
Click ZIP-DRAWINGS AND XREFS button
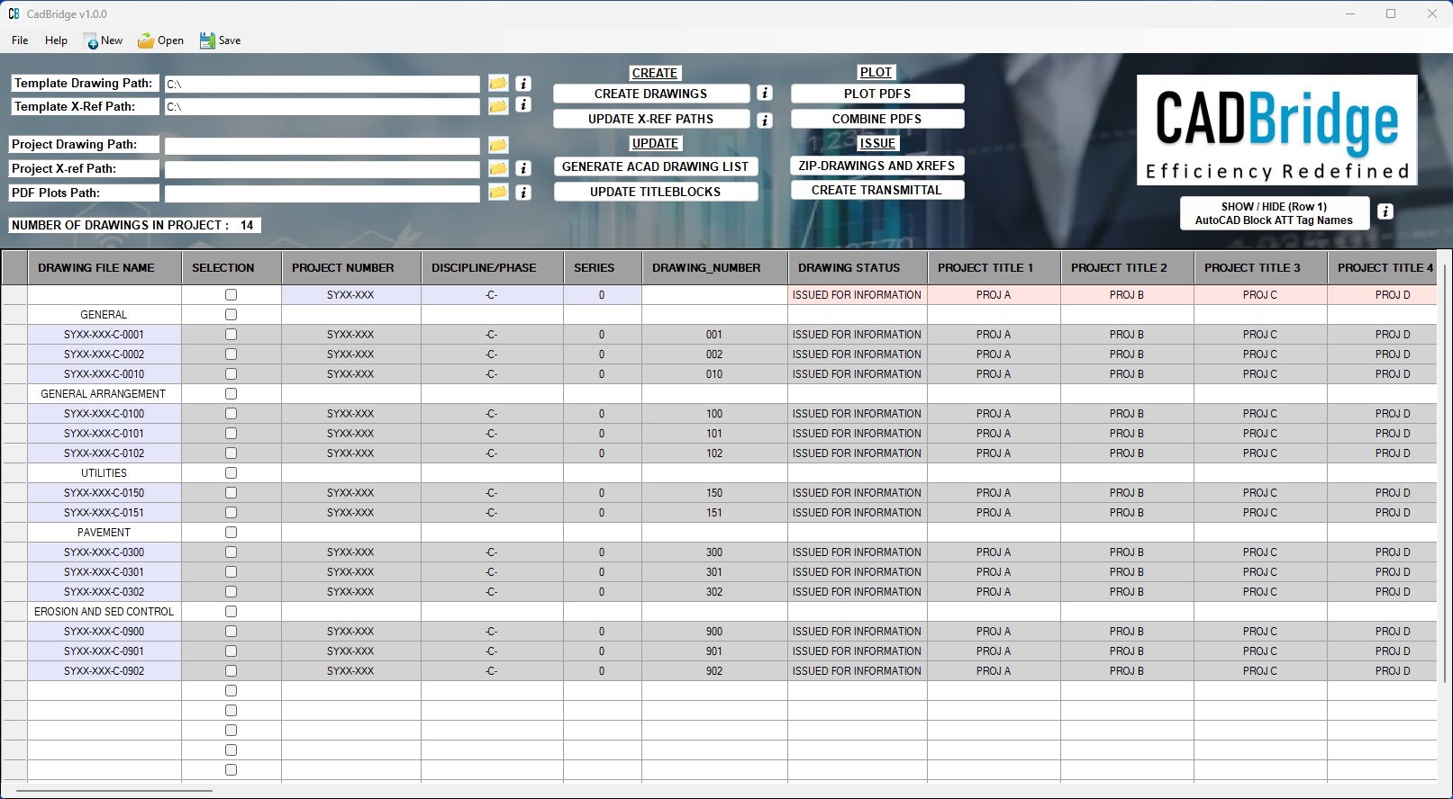(x=877, y=166)
